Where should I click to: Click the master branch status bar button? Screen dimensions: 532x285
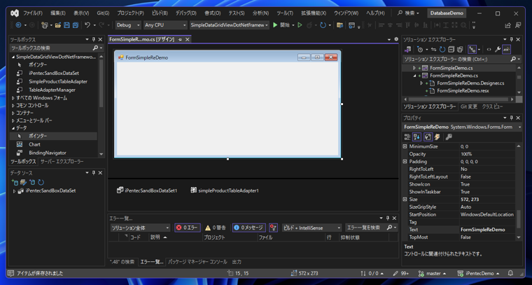(x=432, y=273)
